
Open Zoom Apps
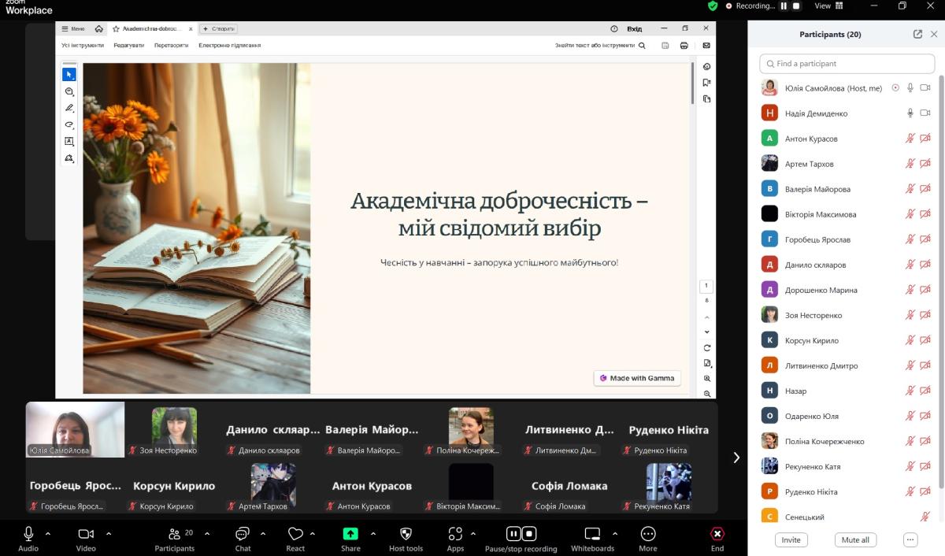coord(455,539)
